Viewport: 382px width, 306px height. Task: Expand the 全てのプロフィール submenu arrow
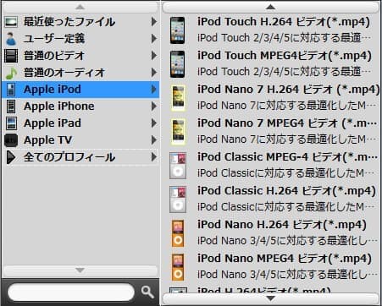pyautogui.click(x=154, y=157)
